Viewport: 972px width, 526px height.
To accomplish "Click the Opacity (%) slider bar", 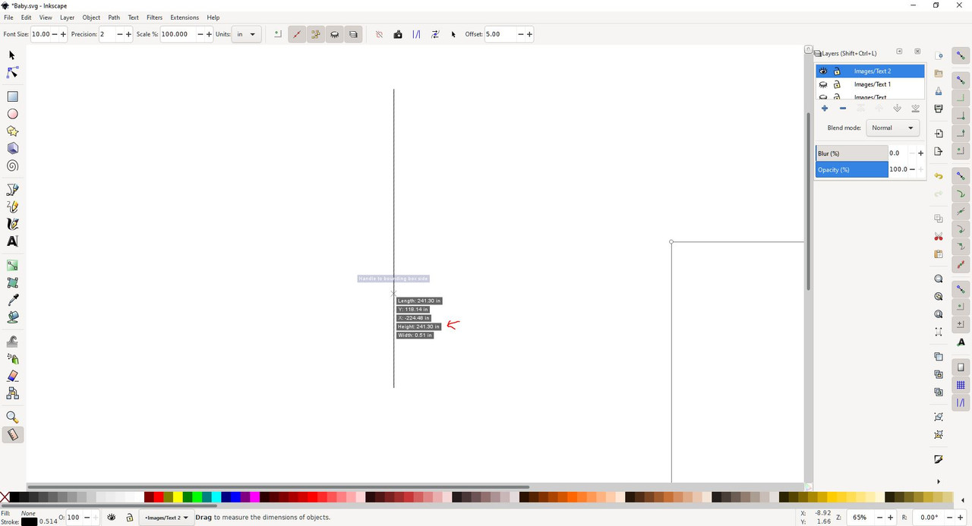I will [x=851, y=169].
